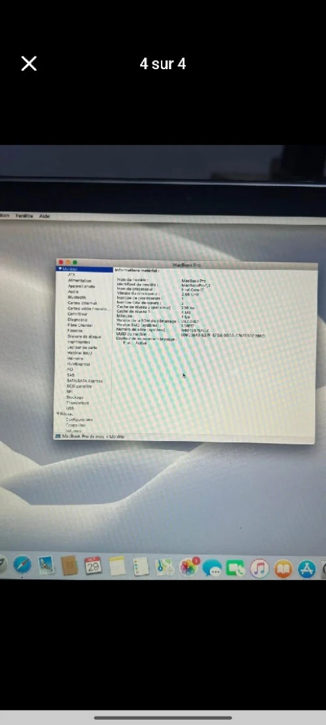Select Appareil photo in the sidebar
Viewport: 326px width, 725px height.
[81, 286]
